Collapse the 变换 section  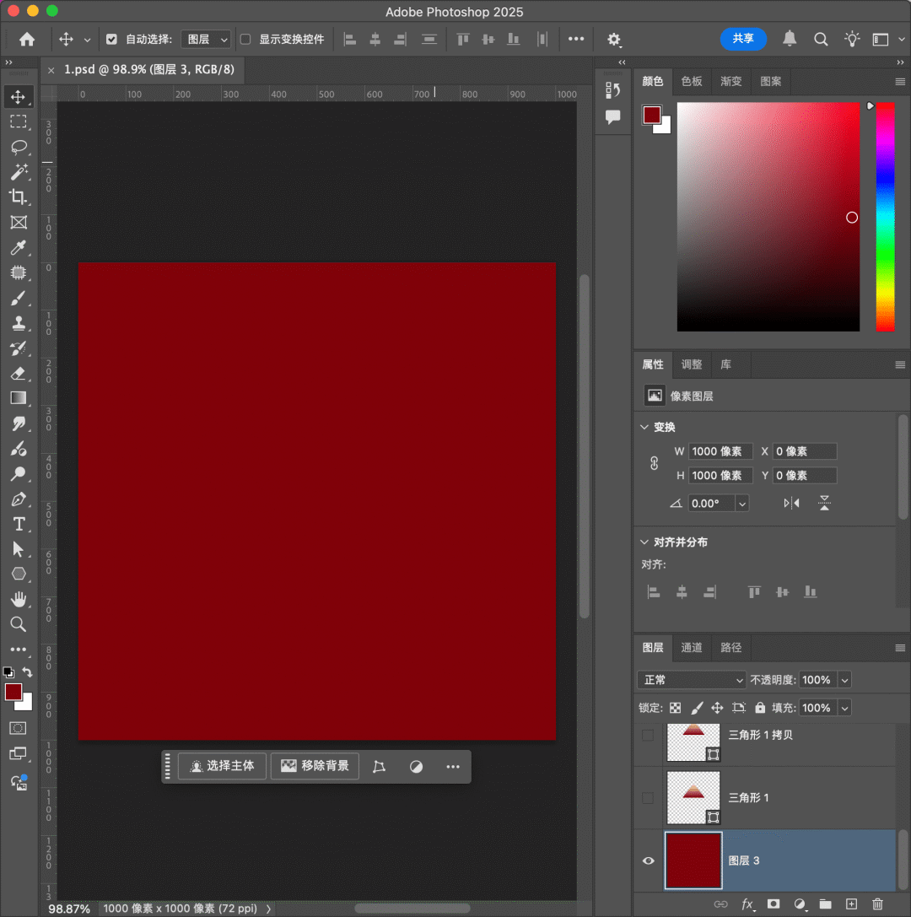click(x=645, y=427)
